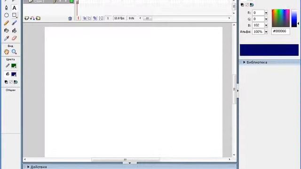Swap stroke and fill colors in tools panel
Viewport: 301px width, 169px height.
16,82
